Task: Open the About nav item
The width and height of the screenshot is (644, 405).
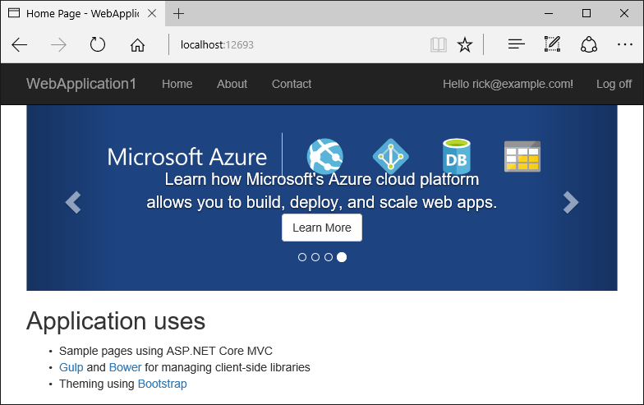Action: [x=232, y=84]
